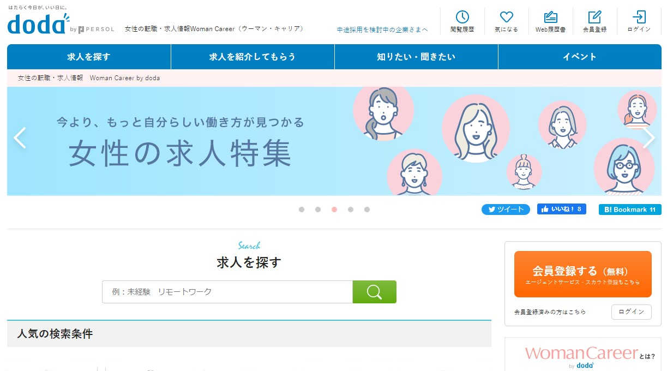Open the 求人を紹介してもらう navigation tab
This screenshot has width=667, height=371.
253,57
